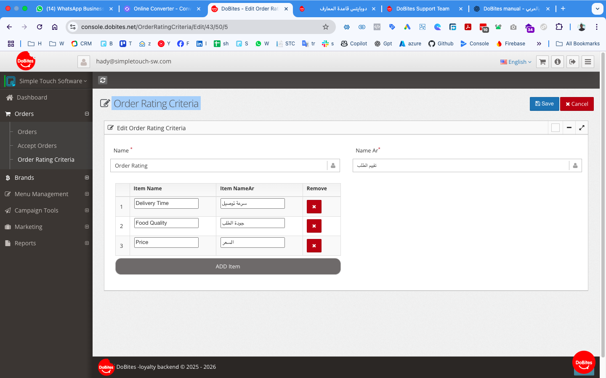Click the shopping cart icon in header
The width and height of the screenshot is (606, 378).
542,62
